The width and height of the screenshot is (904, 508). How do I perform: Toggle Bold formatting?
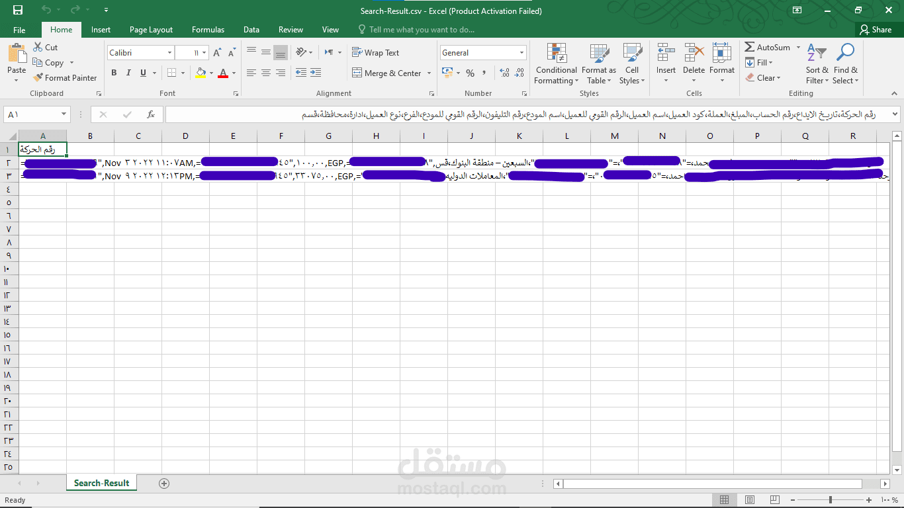pyautogui.click(x=114, y=73)
